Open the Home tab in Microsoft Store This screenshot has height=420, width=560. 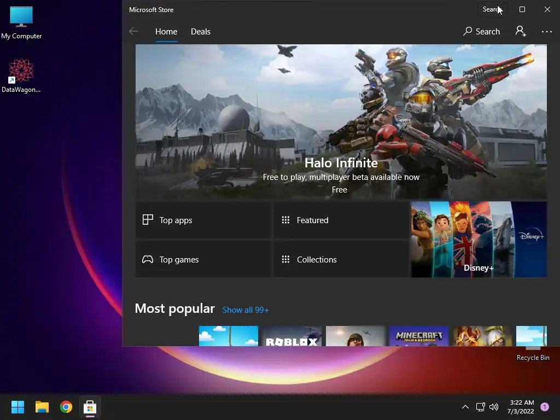pyautogui.click(x=166, y=31)
